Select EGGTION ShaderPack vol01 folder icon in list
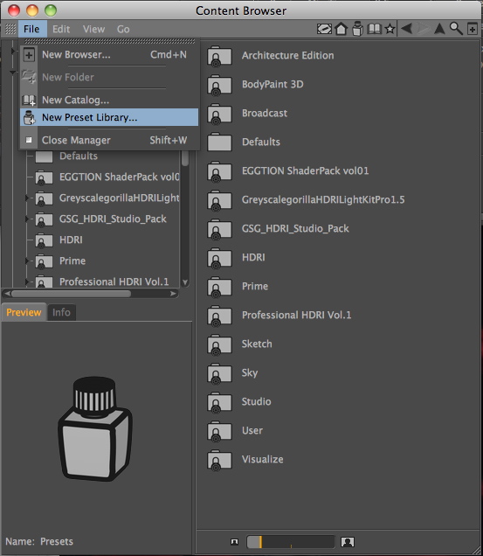The image size is (483, 556). (x=219, y=171)
